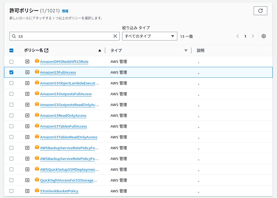Check the S3UnlockBucketPolicy checkbox
Image resolution: width=277 pixels, height=198 pixels.
pos(11,191)
